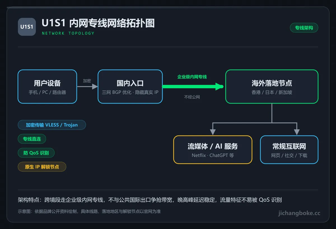The height and width of the screenshot is (229, 336).
Task: Click the 企业级内网专线 label
Action: click(x=192, y=77)
